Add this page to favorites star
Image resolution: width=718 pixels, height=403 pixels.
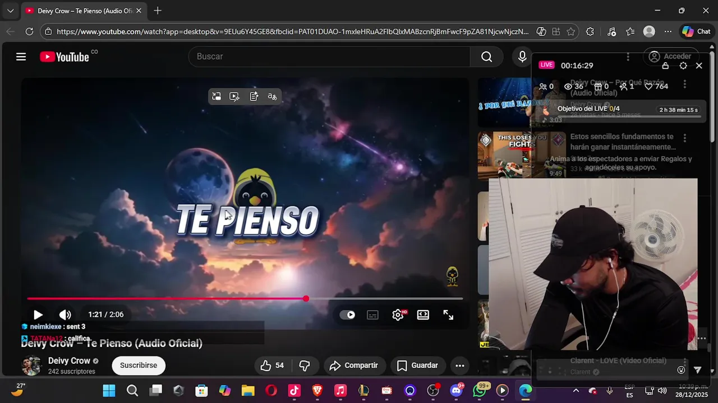click(x=570, y=32)
